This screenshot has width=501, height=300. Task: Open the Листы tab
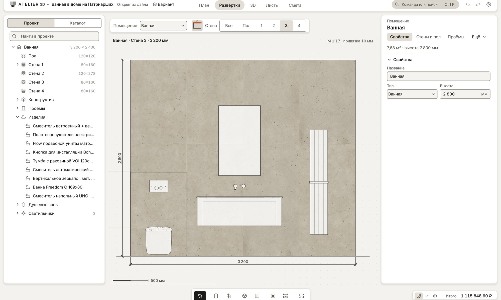pos(272,5)
